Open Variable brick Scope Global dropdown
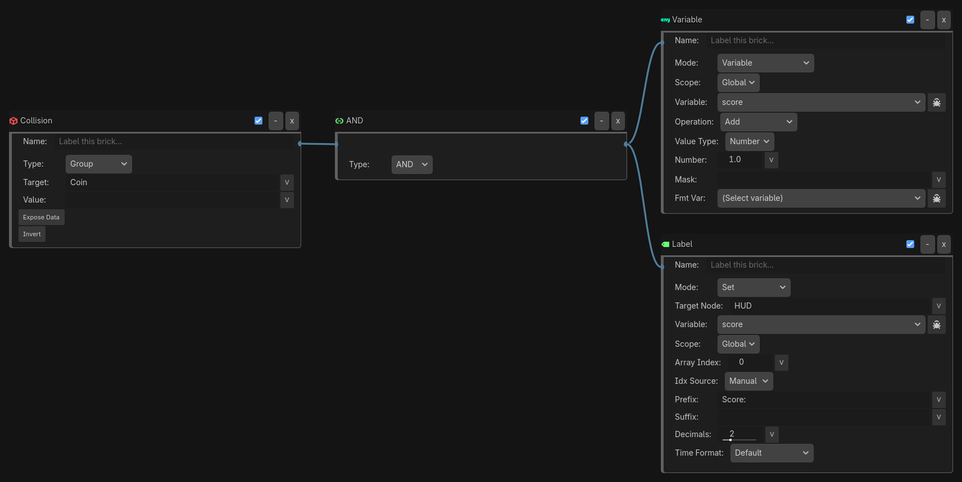Screen dimensions: 962x482 click(x=738, y=82)
